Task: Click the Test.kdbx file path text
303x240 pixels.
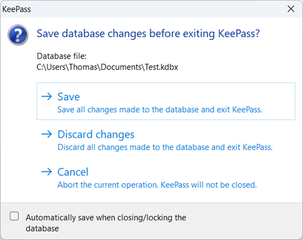Action: [107, 67]
